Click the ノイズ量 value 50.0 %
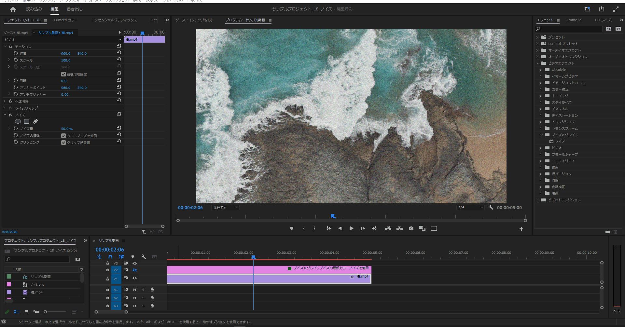The height and width of the screenshot is (327, 625). pyautogui.click(x=67, y=129)
